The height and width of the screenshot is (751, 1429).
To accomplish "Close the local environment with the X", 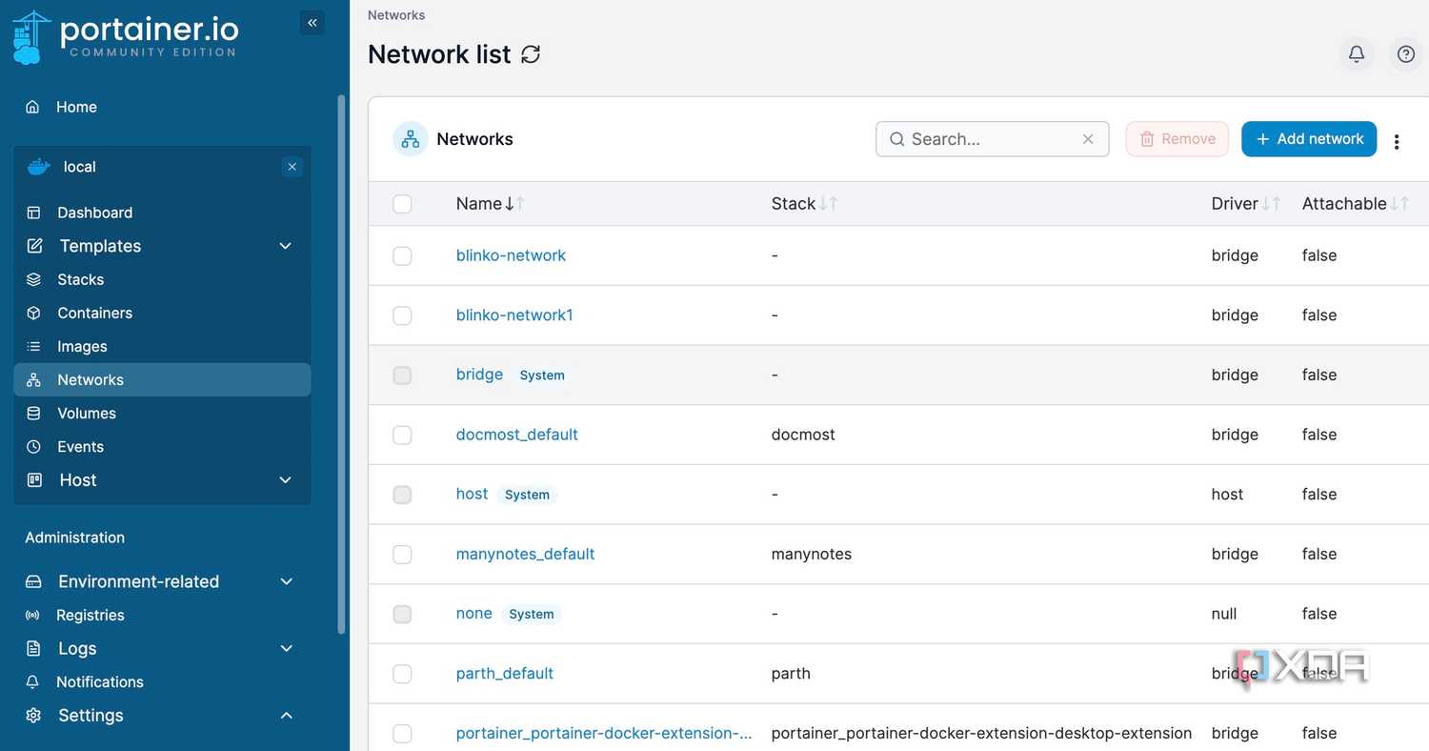I will 292,167.
